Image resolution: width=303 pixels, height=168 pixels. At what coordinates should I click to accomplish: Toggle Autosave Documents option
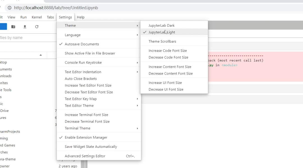click(x=99, y=44)
